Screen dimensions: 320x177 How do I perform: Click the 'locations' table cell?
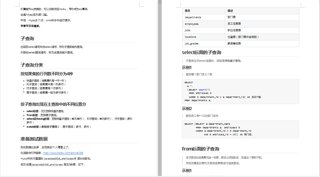click(x=204, y=37)
